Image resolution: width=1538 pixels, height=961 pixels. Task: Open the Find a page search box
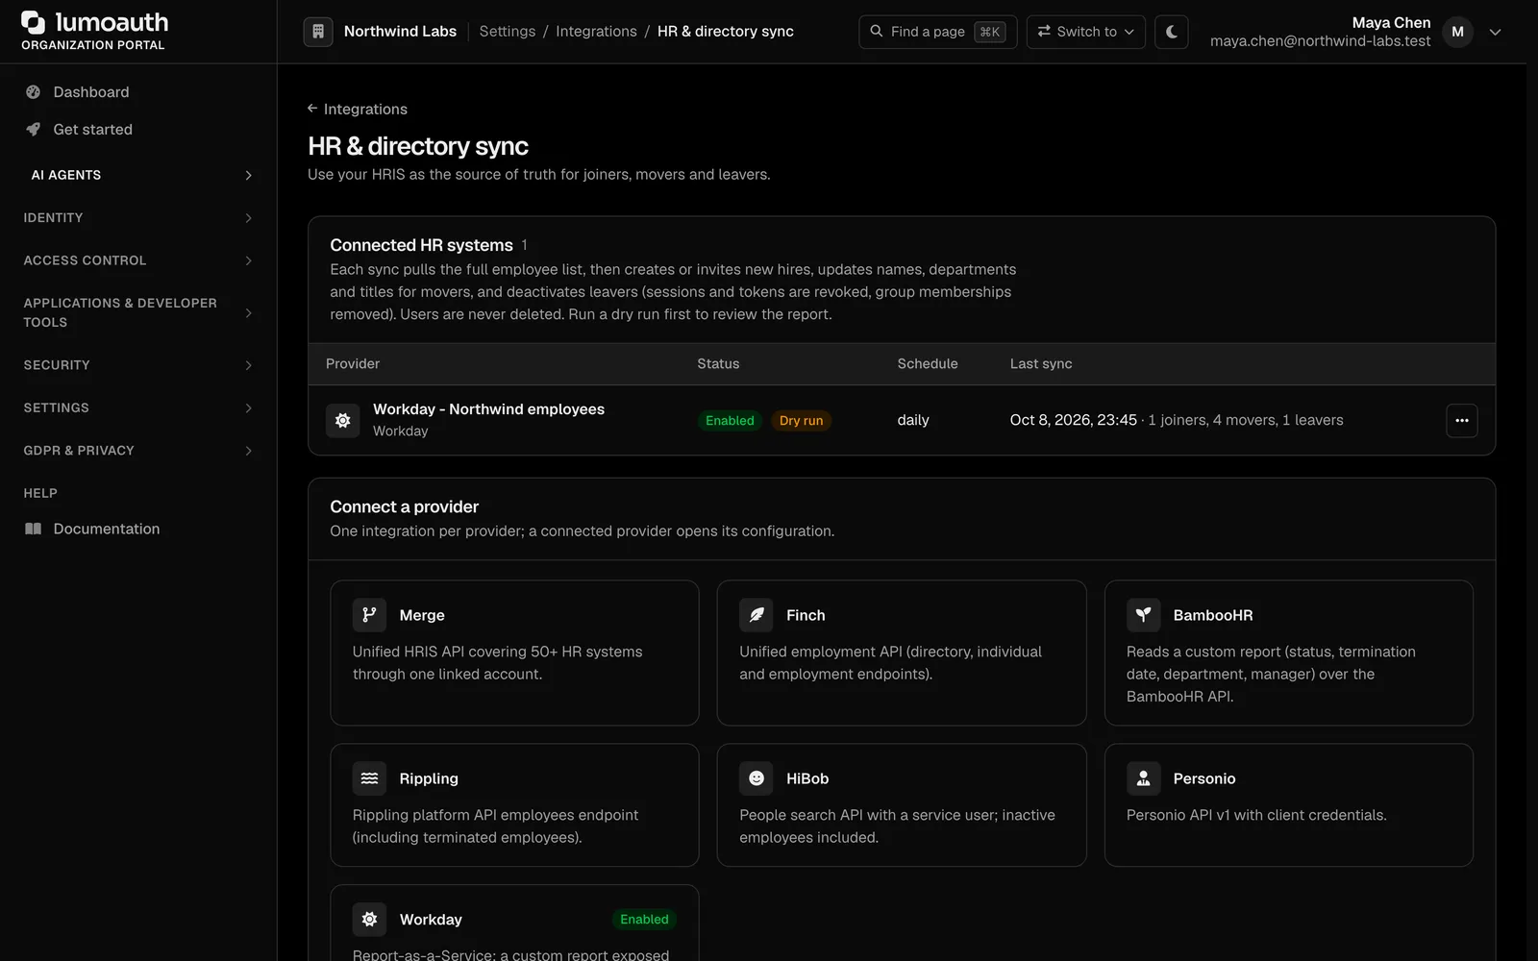937,32
